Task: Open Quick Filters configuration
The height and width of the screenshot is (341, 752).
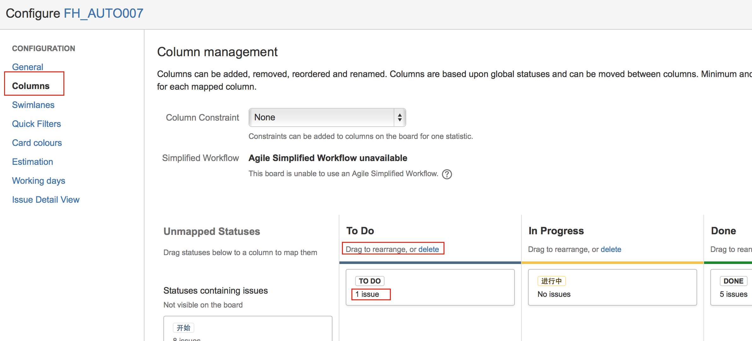Action: pos(36,124)
